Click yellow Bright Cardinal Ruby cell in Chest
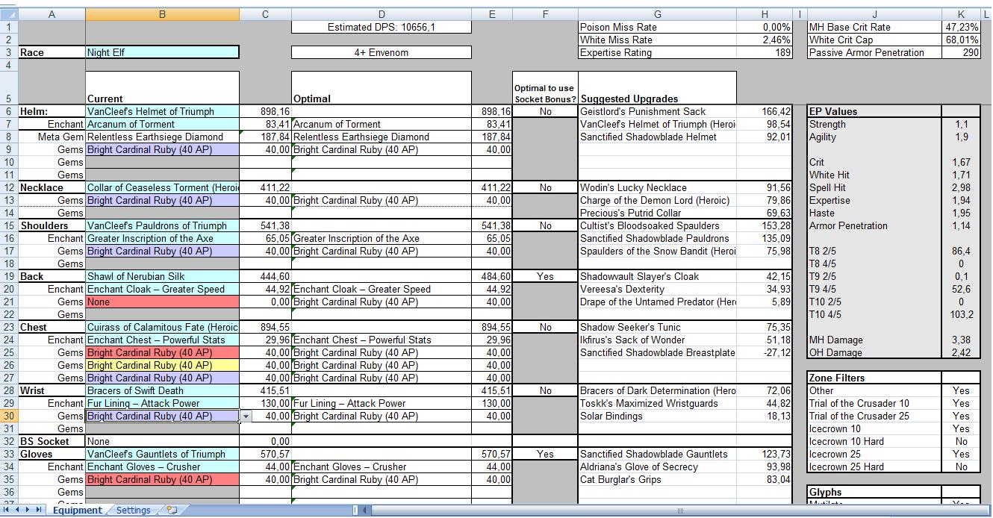 [x=163, y=365]
